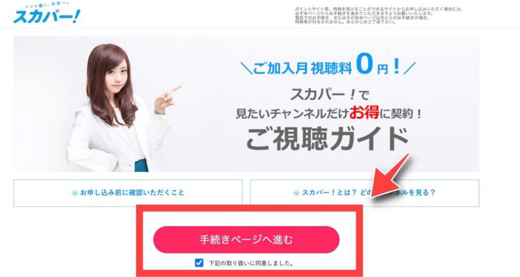Click the chevron icon beside お申し込み前に確認いただくこと
520x277 pixels.
click(x=75, y=193)
